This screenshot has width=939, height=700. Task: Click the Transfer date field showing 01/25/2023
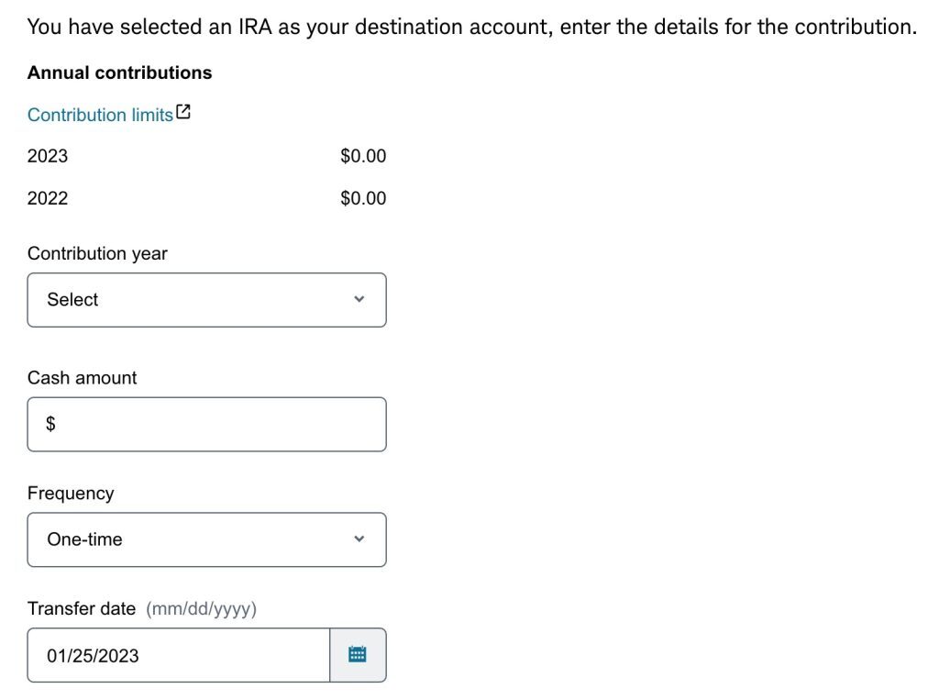178,655
